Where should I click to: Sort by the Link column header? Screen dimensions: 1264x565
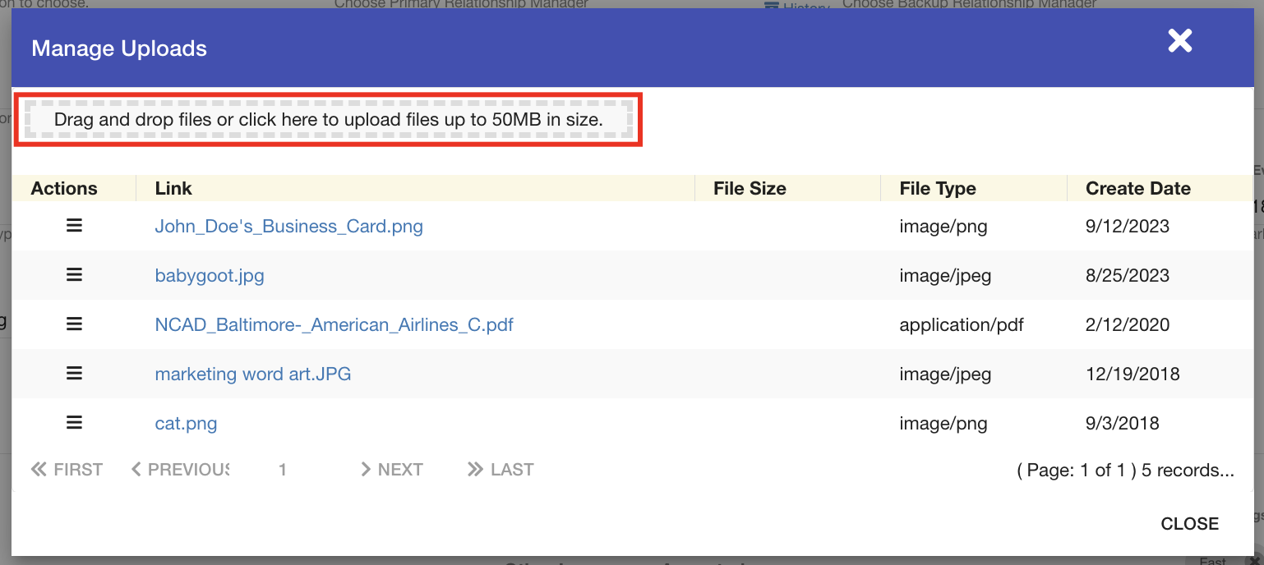click(x=173, y=188)
